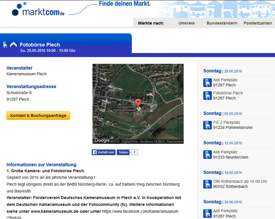275x219 pixels.
Task: Click chair icon beside Aldi Parkplatz Neunkirchen
Action: coord(207,155)
